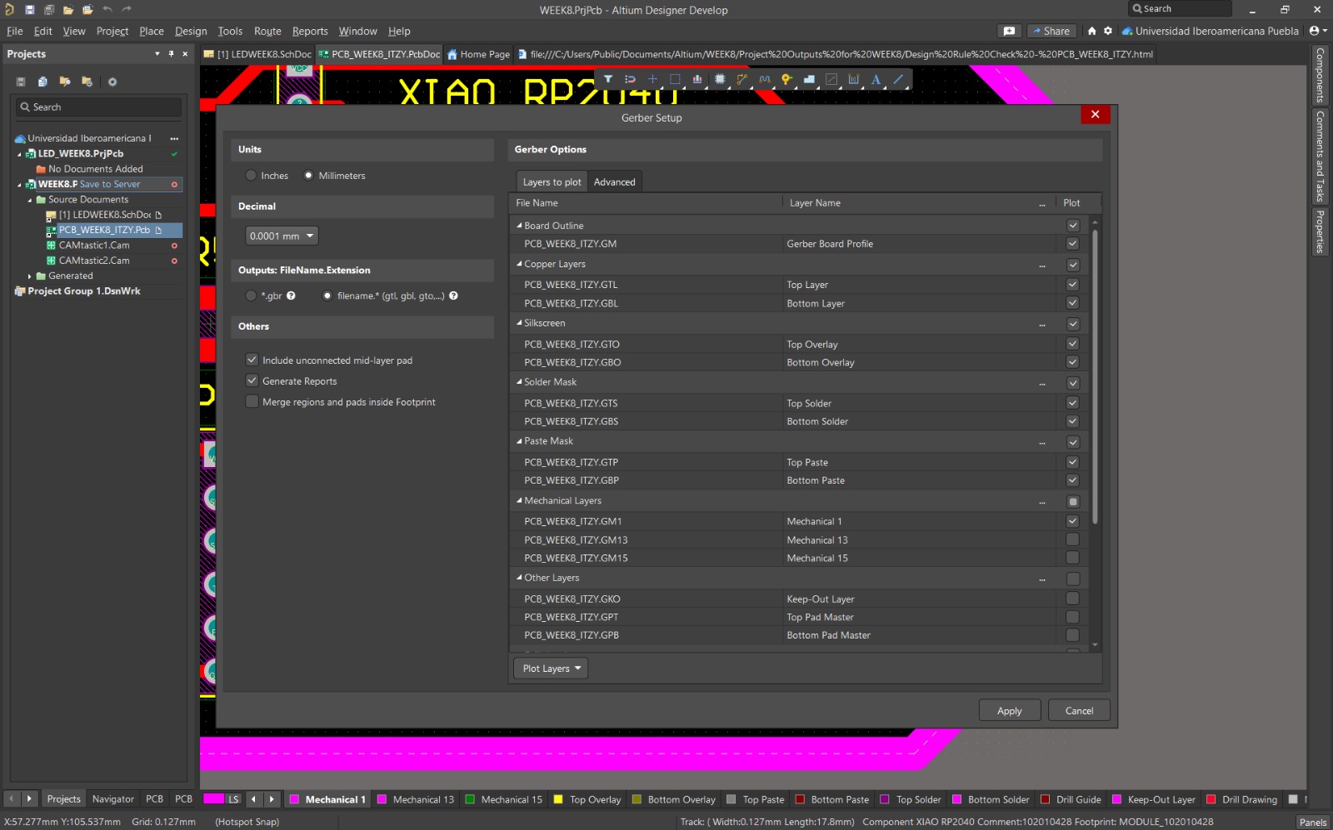Click the Redo arrow in the title bar
This screenshot has height=830, width=1333.
(x=127, y=10)
